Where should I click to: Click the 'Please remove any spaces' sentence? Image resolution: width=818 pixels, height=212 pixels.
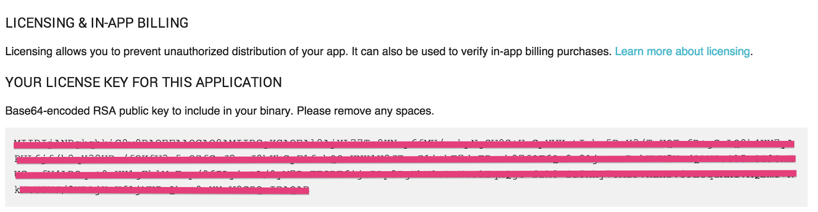[366, 111]
